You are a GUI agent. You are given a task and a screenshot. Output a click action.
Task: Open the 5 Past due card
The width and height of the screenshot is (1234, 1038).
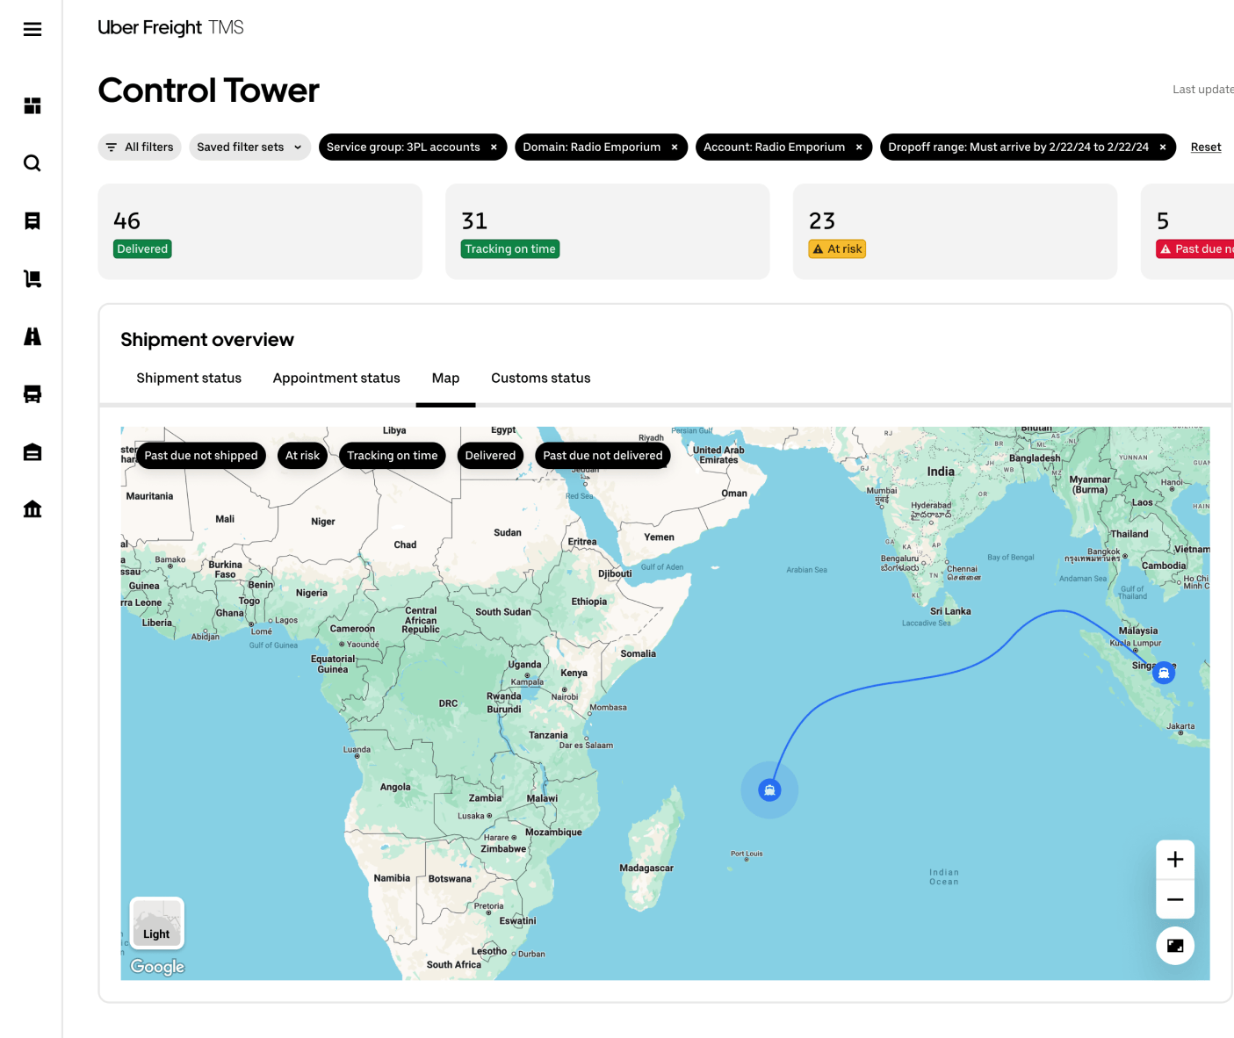pyautogui.click(x=1187, y=232)
